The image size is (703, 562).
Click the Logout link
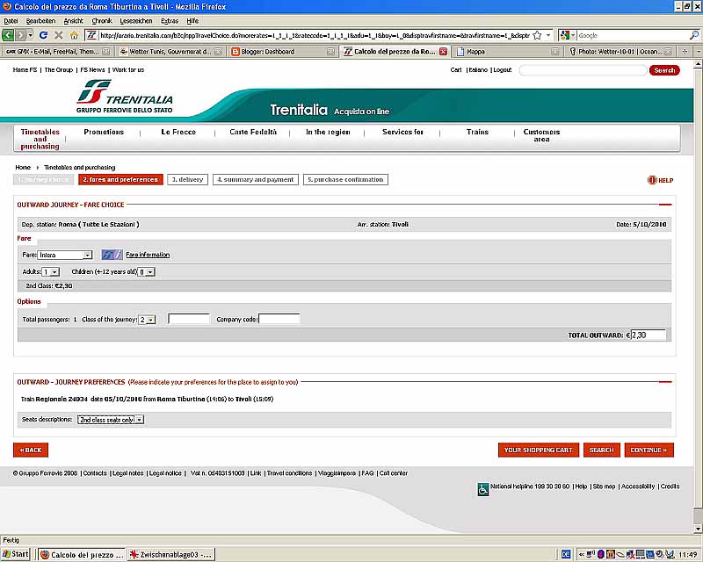502,70
